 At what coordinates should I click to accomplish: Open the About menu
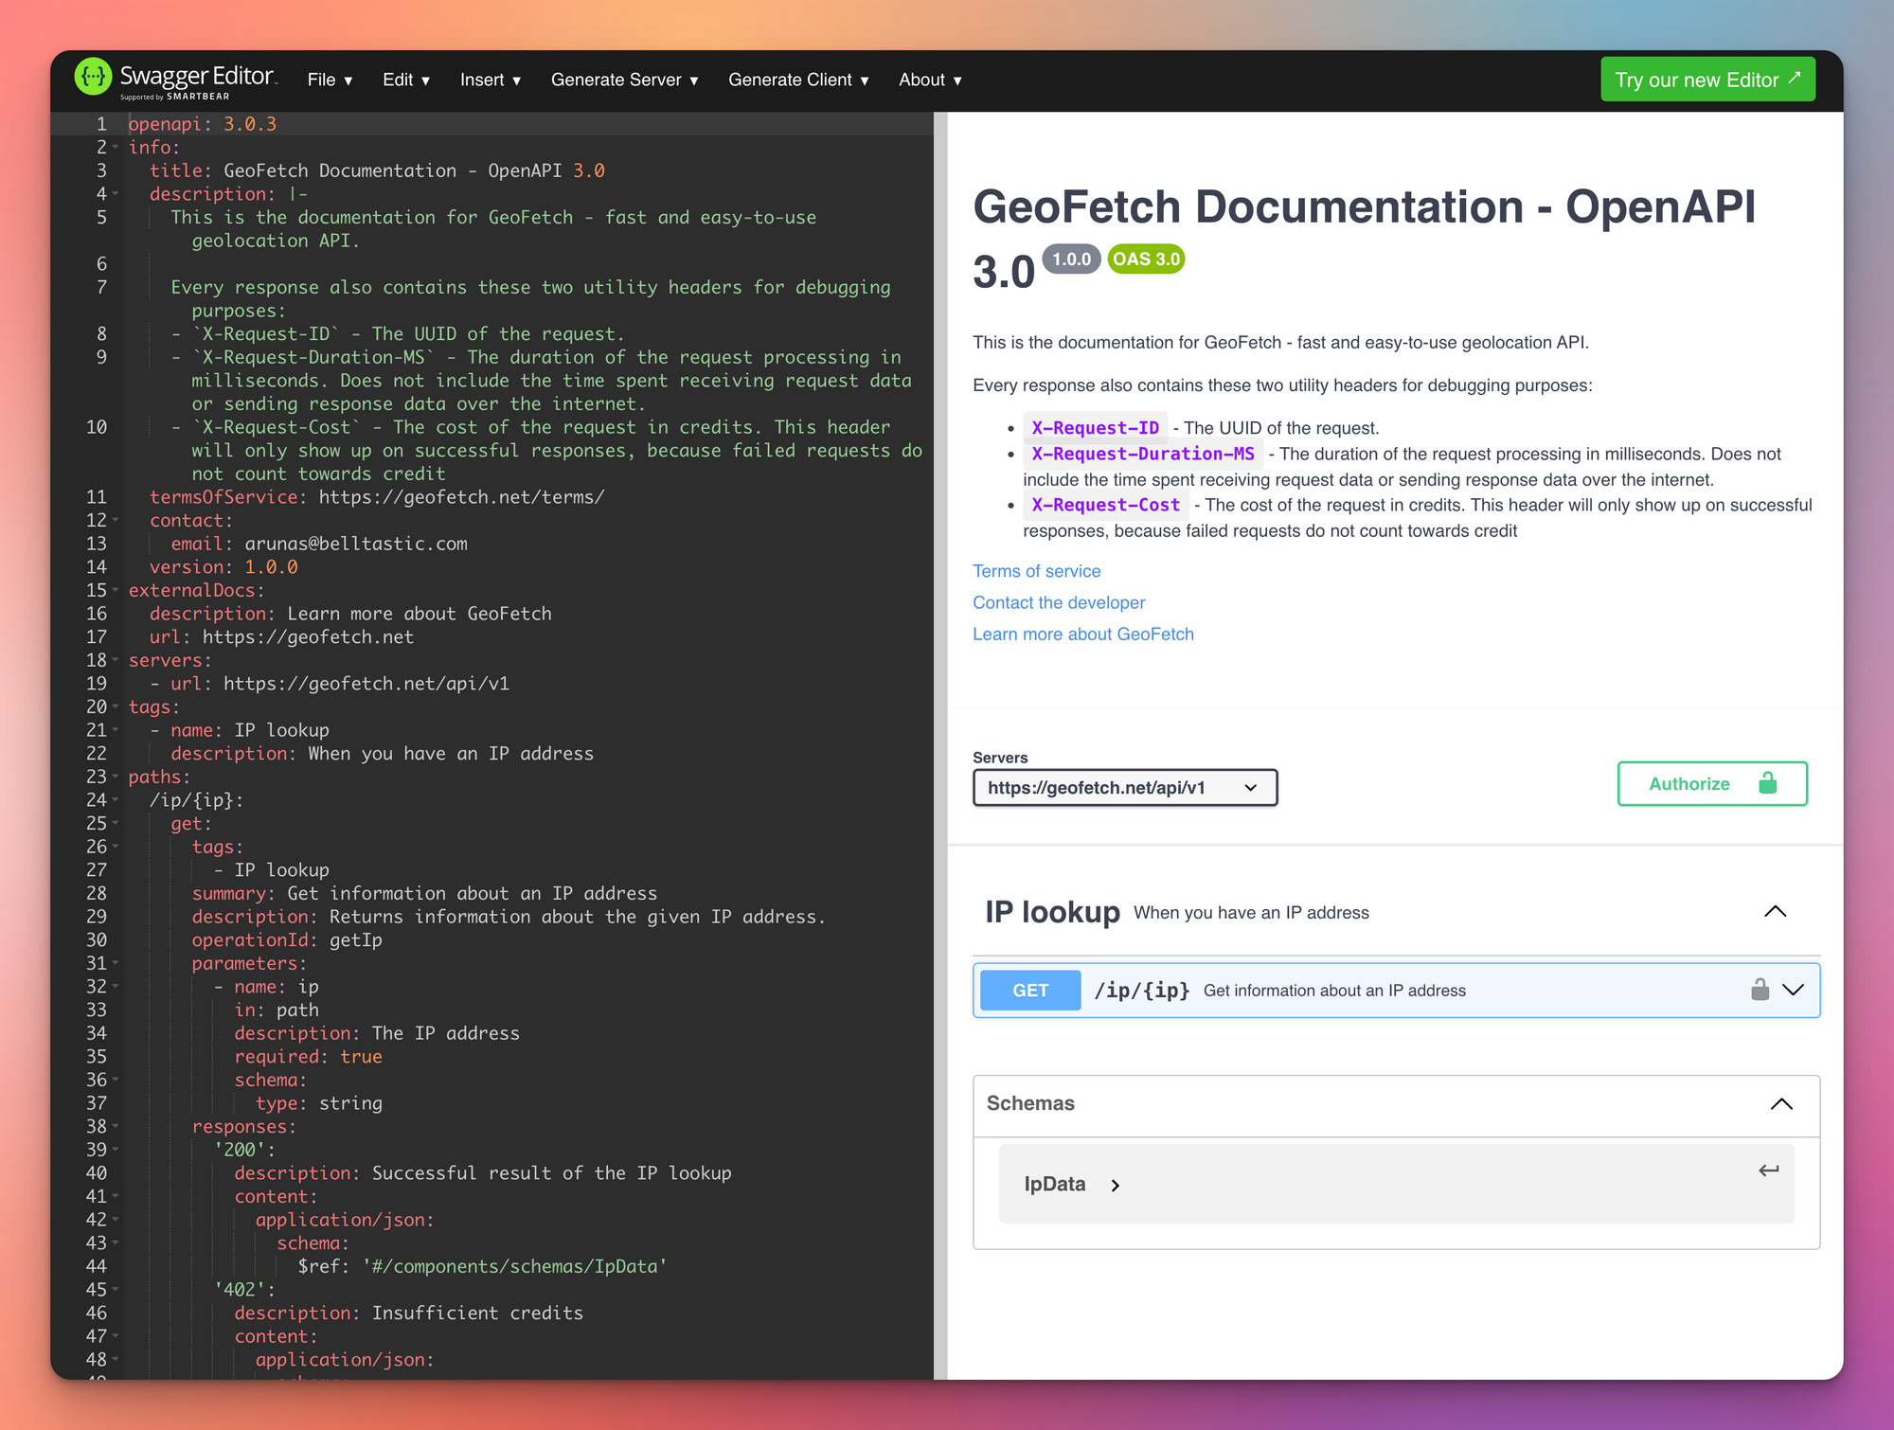tap(930, 80)
